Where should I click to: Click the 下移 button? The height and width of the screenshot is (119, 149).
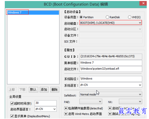click(22, 90)
